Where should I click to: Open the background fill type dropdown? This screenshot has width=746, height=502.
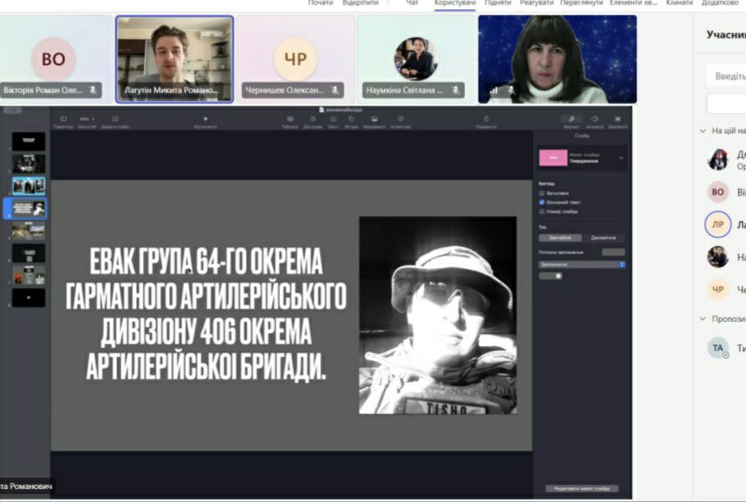tap(581, 264)
